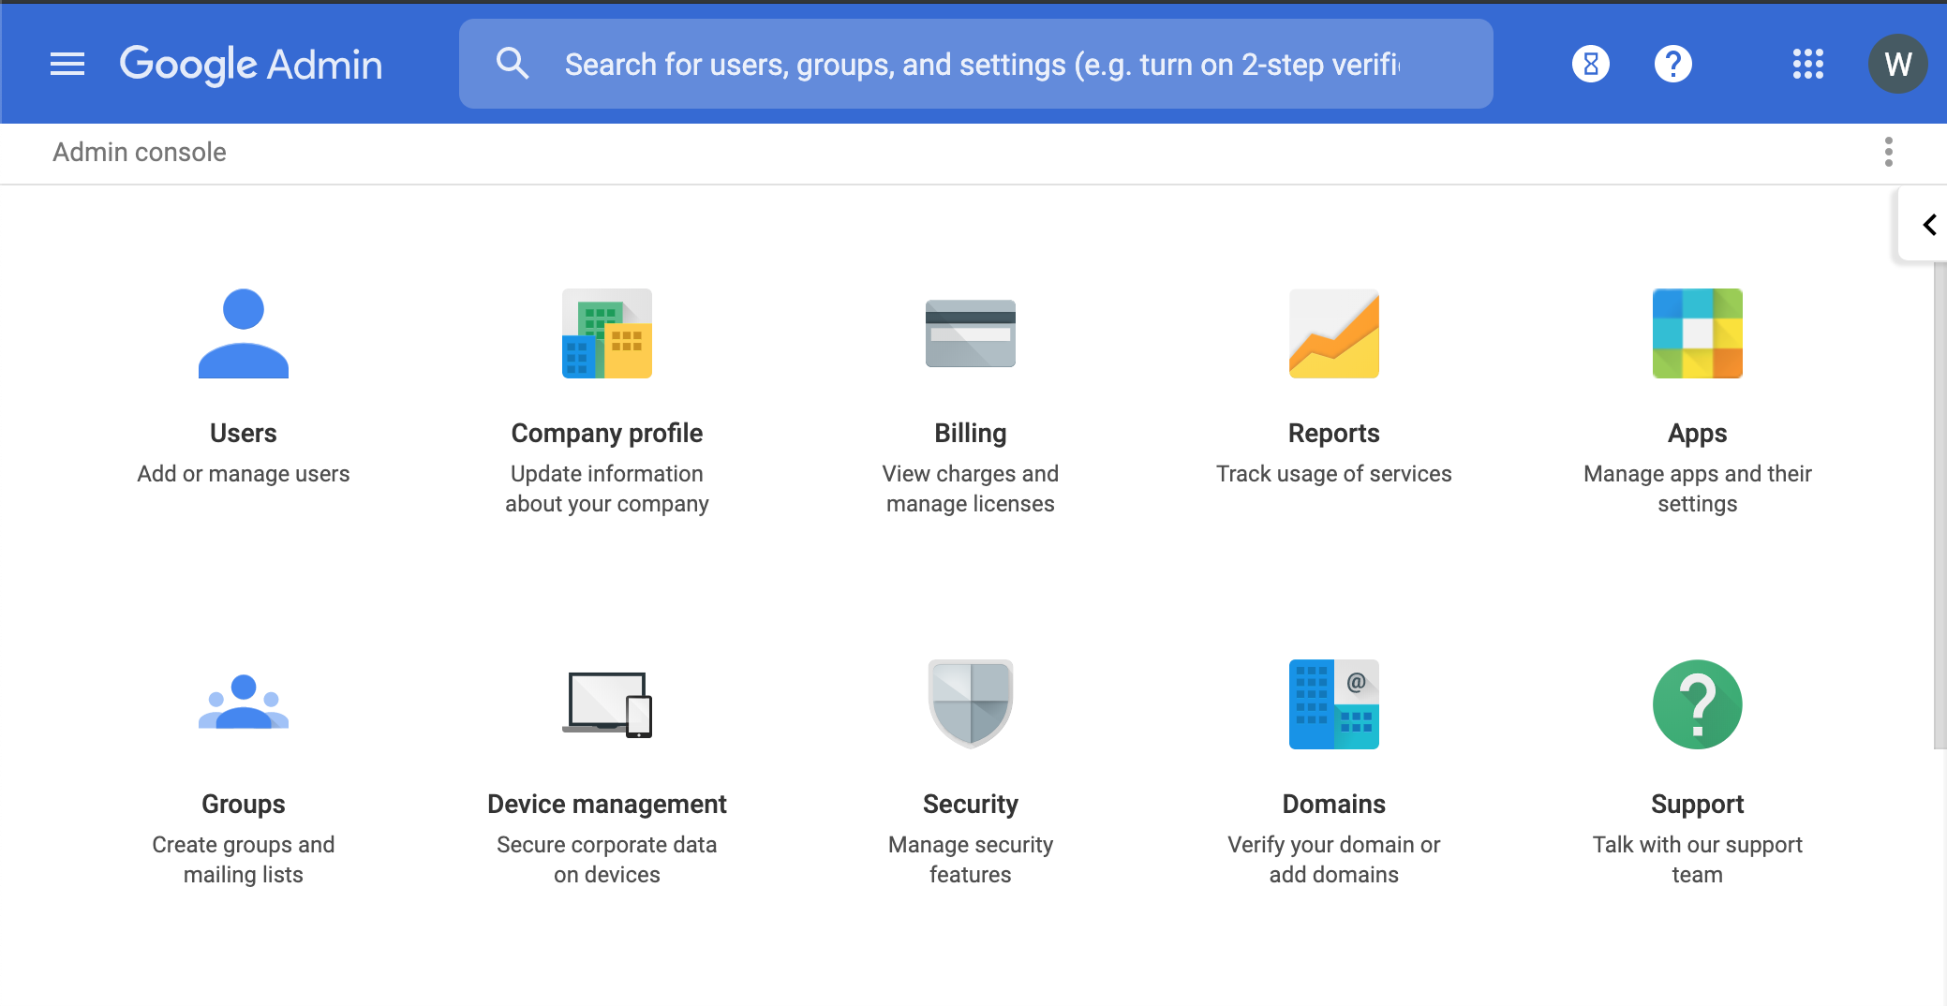Open the Billing heading
Screen dimensions: 1947x1006
[x=971, y=433]
